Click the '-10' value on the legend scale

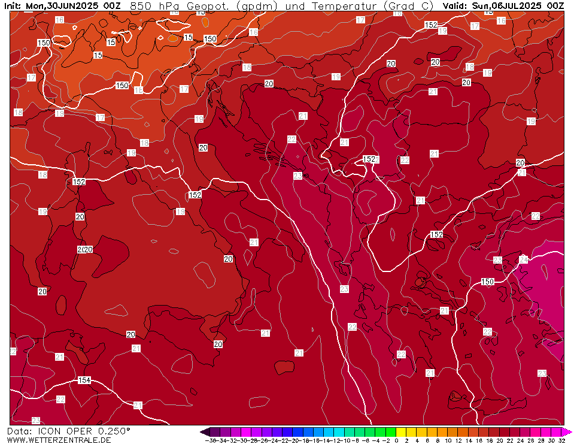tap(346, 440)
